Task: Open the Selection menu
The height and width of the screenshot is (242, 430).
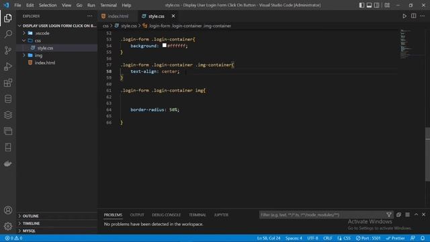Action: (48, 5)
